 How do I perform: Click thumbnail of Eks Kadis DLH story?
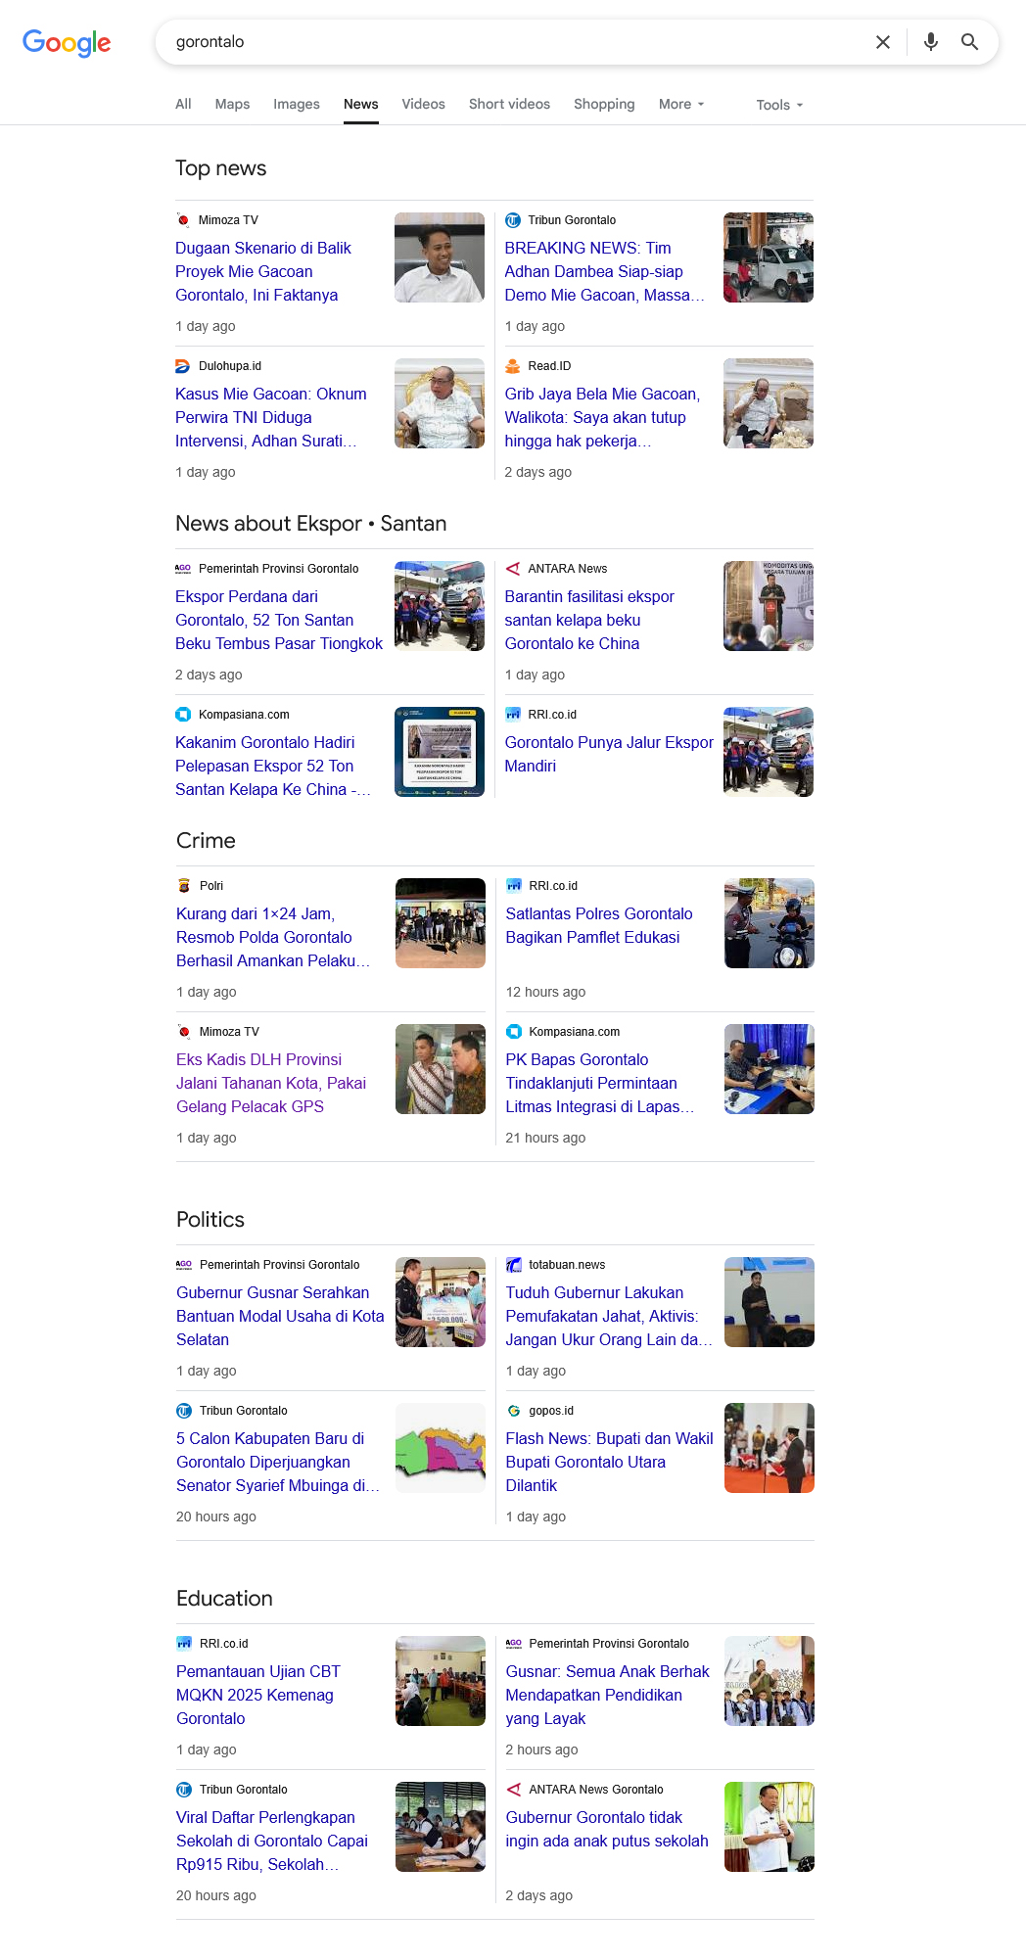pyautogui.click(x=441, y=1069)
